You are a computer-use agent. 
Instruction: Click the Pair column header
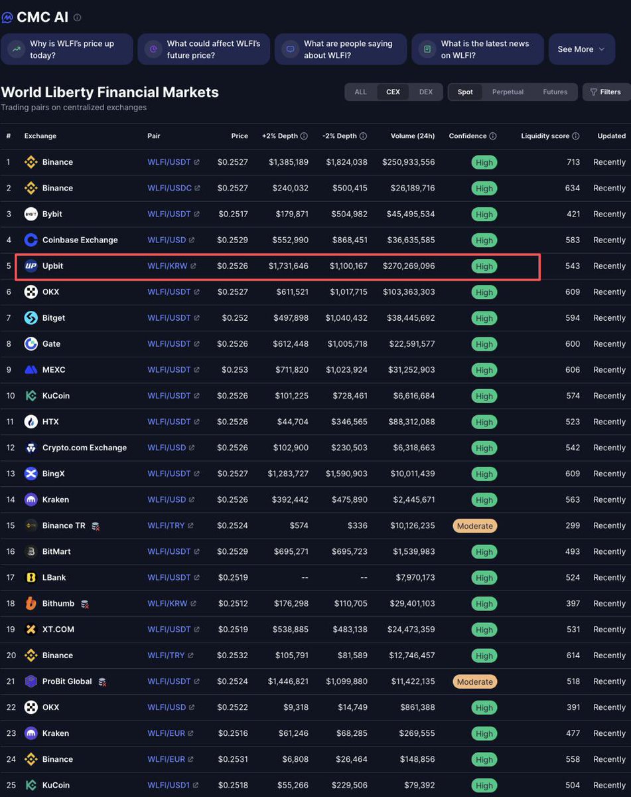click(x=154, y=136)
